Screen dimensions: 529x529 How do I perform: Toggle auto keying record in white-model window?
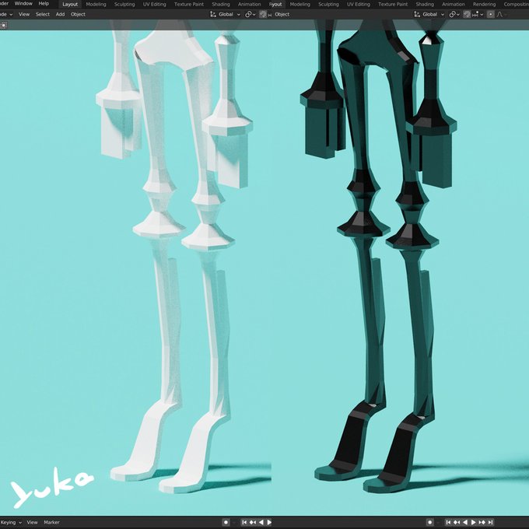coord(226,522)
